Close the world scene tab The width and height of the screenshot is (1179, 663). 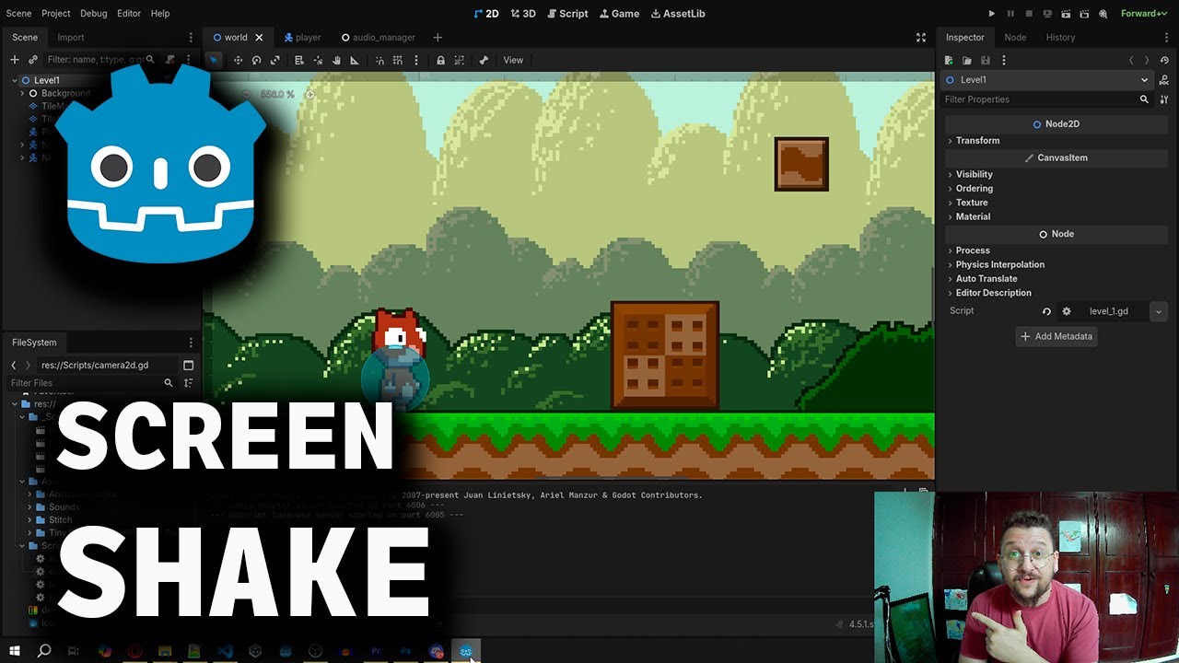259,38
